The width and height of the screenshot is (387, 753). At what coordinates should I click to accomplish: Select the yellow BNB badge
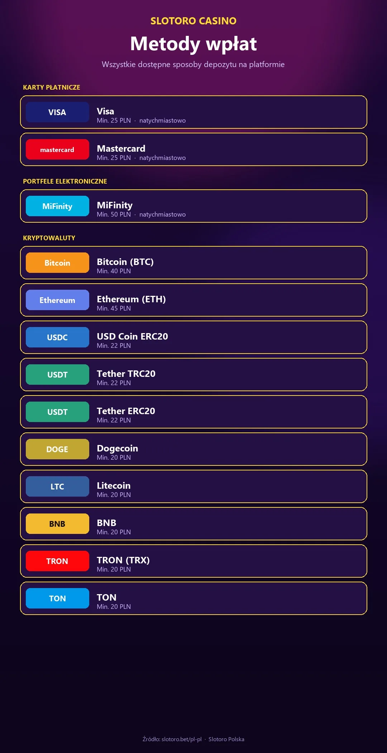57,524
